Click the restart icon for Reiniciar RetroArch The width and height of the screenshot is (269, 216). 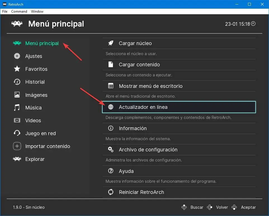(111, 192)
